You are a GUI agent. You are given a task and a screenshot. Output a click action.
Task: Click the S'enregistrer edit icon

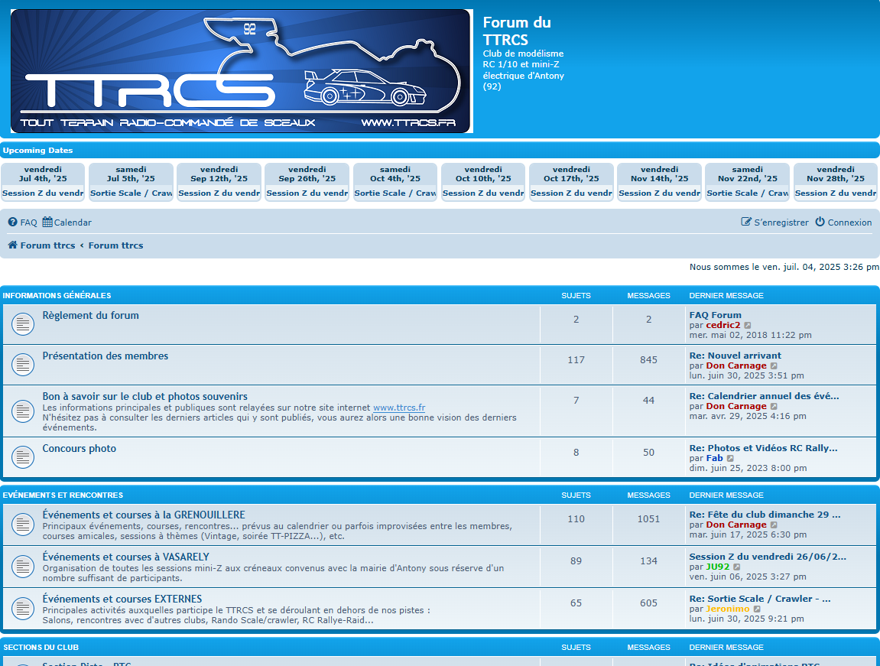click(746, 222)
